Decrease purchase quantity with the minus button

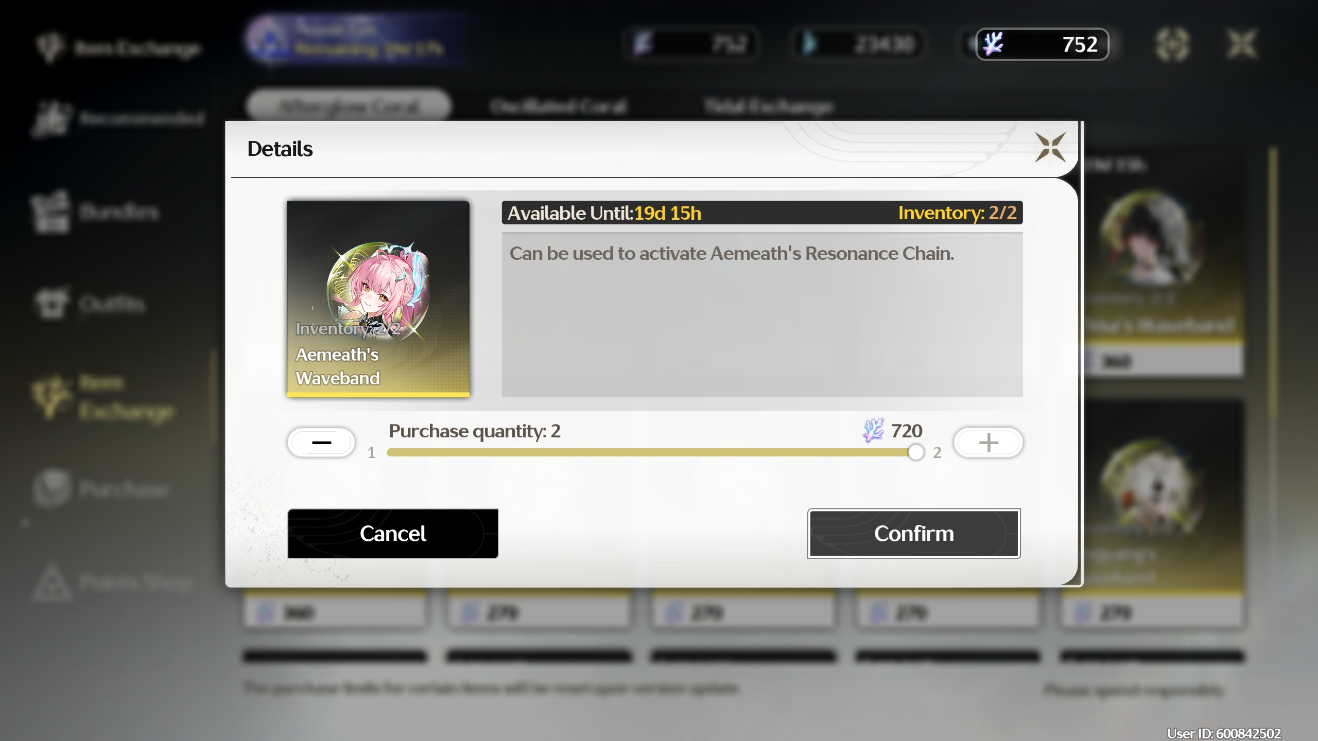coord(321,443)
